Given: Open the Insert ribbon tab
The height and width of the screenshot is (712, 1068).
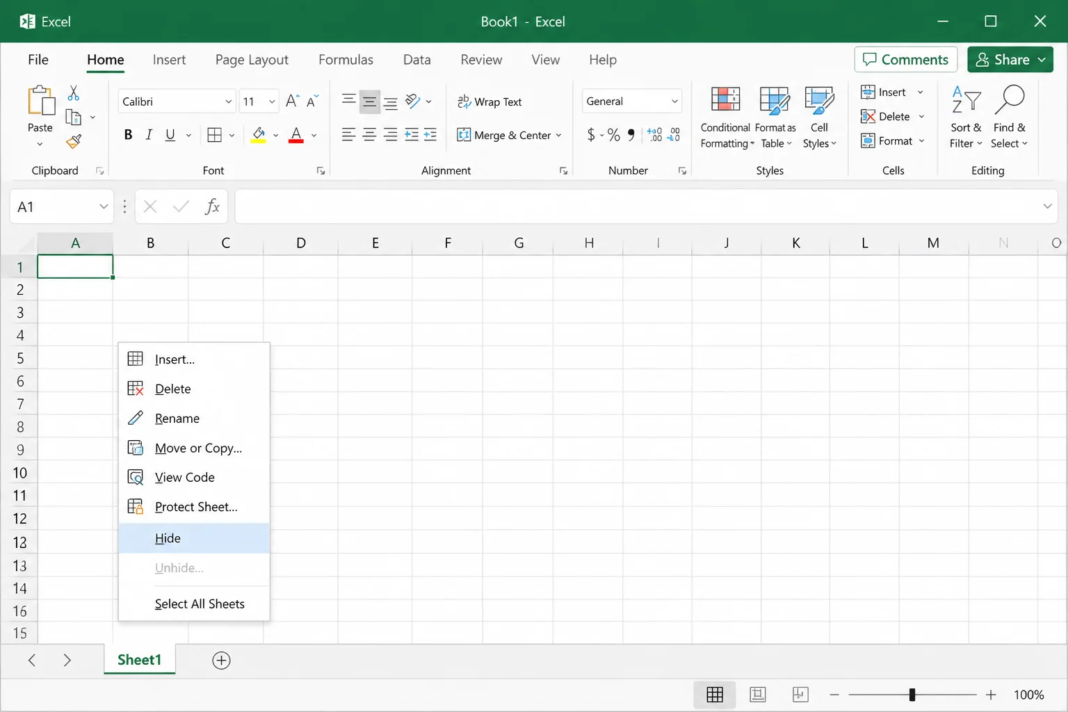Looking at the screenshot, I should click(x=169, y=60).
